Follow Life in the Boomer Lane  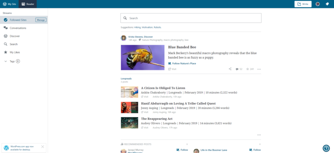(x=255, y=150)
